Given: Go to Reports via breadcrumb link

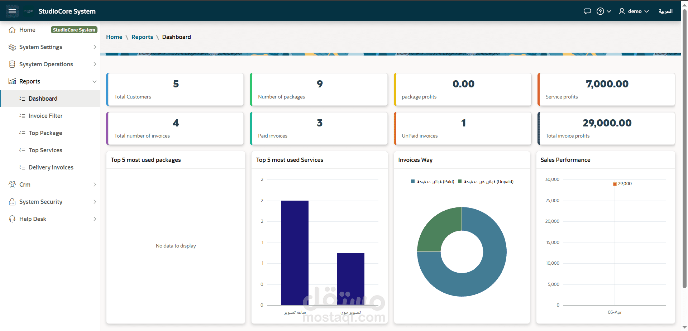Looking at the screenshot, I should pyautogui.click(x=142, y=37).
